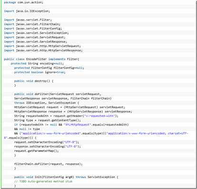Image resolution: width=197 pixels, height=189 pixels.
Task: Click 'protected String encoding=null;' line
Action: (x=37, y=64)
